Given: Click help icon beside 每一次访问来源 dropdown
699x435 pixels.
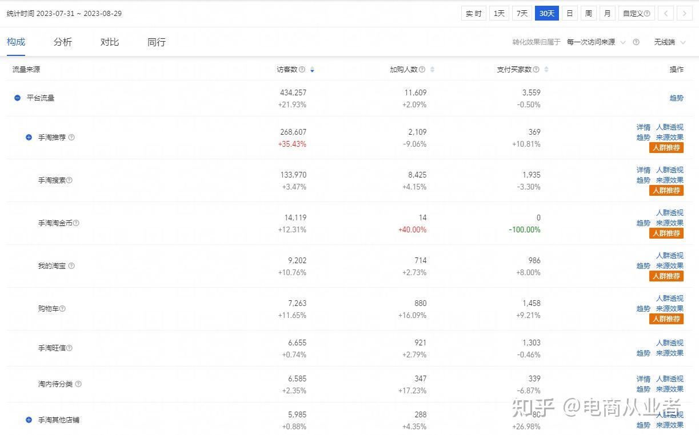Looking at the screenshot, I should click(x=636, y=42).
